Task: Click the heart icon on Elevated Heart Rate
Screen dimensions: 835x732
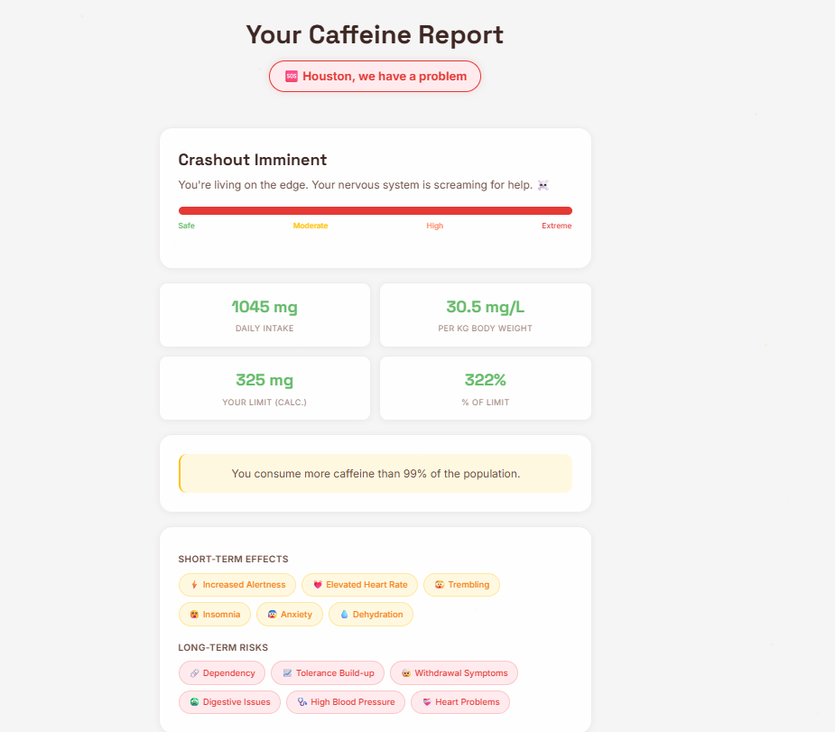Action: coord(317,585)
